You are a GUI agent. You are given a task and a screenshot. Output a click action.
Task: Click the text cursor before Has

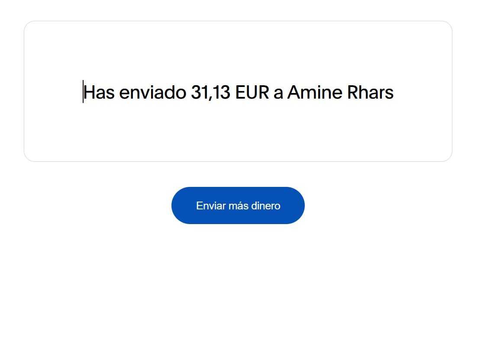(83, 92)
